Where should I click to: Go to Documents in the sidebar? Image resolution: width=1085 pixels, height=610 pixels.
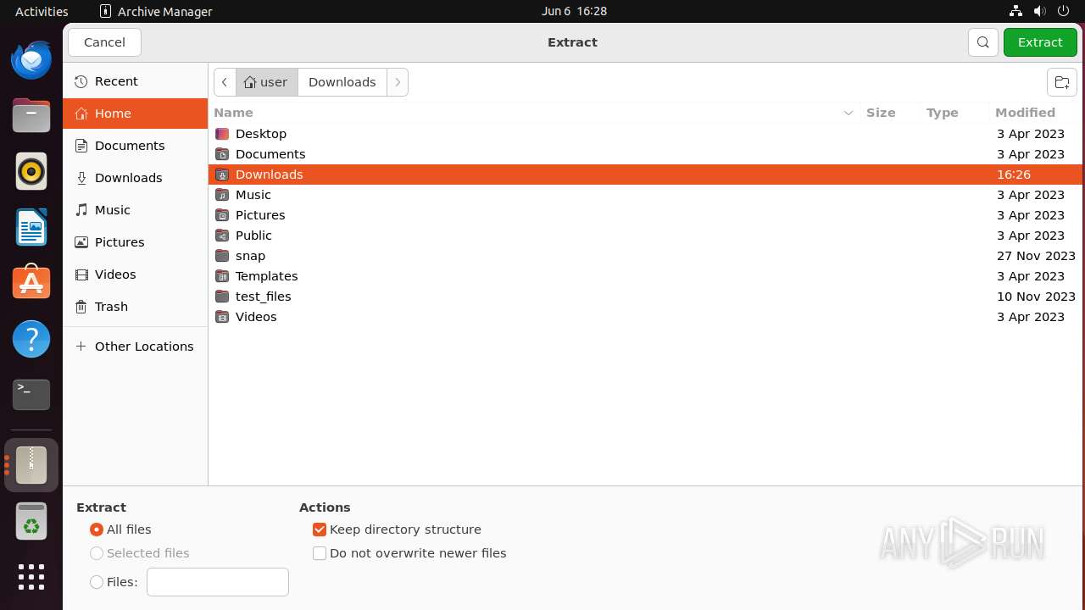point(136,146)
